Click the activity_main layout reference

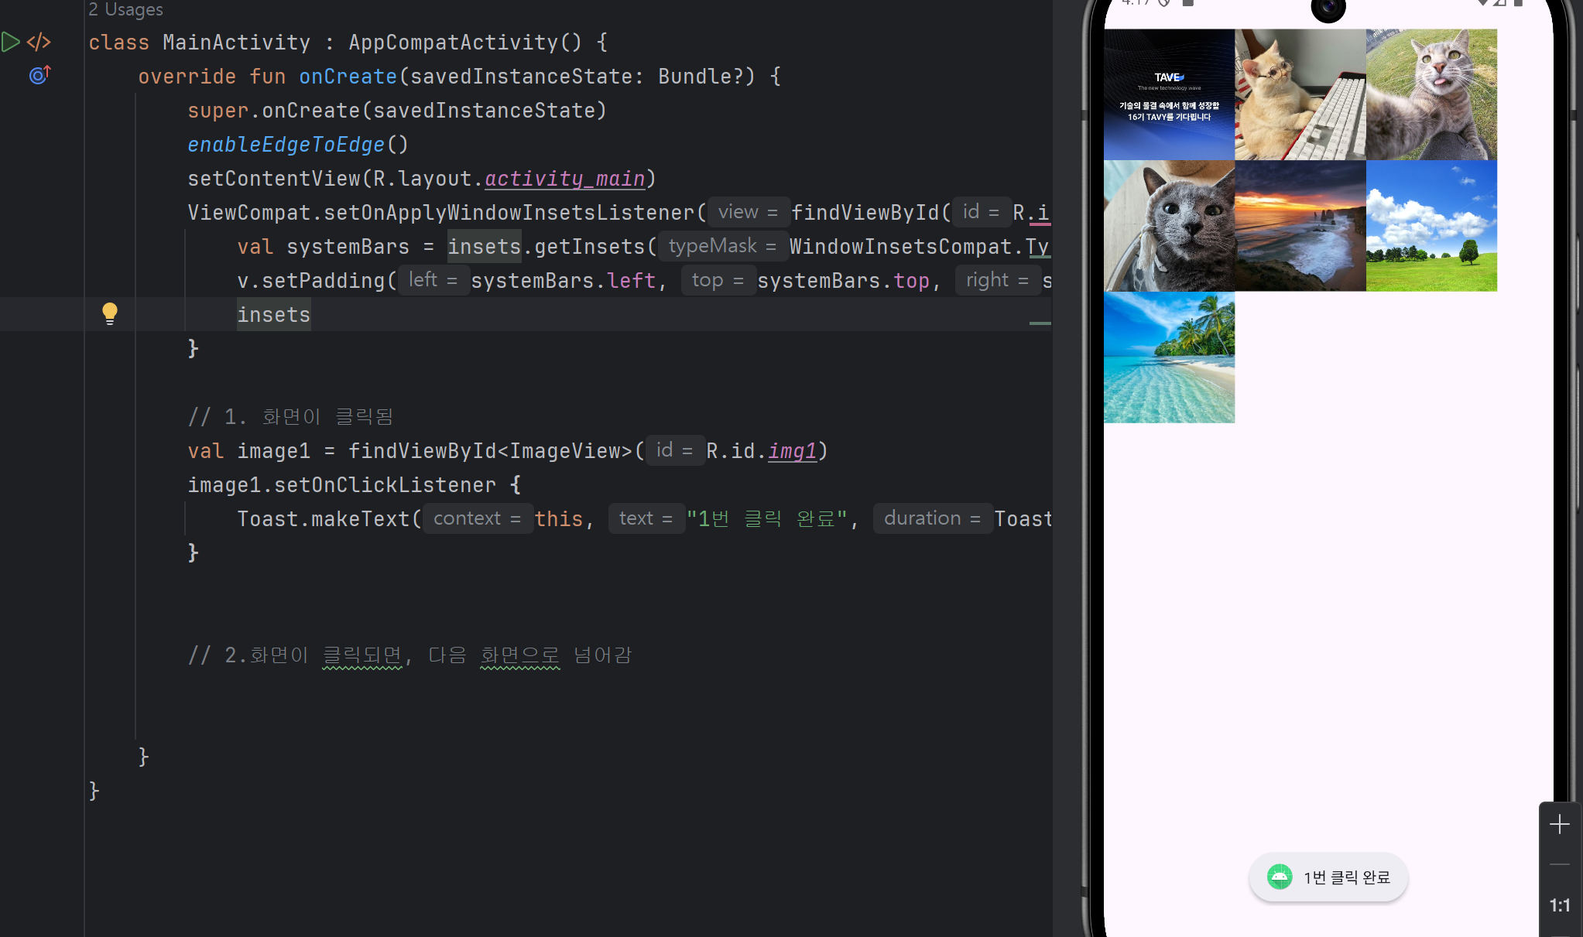[x=564, y=179]
